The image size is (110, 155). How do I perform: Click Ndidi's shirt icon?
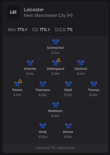(x=68, y=84)
